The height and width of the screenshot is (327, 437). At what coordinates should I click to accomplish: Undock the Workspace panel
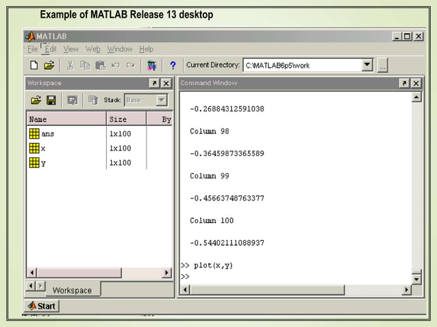click(154, 83)
